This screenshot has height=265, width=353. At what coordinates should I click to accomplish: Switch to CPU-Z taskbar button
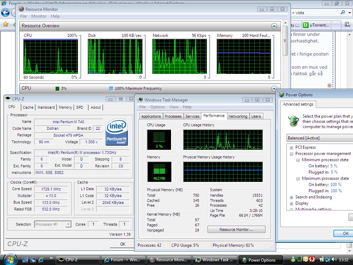[x=78, y=260]
